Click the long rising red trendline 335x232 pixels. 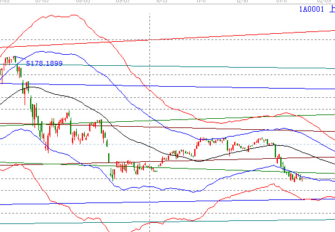coord(167,39)
